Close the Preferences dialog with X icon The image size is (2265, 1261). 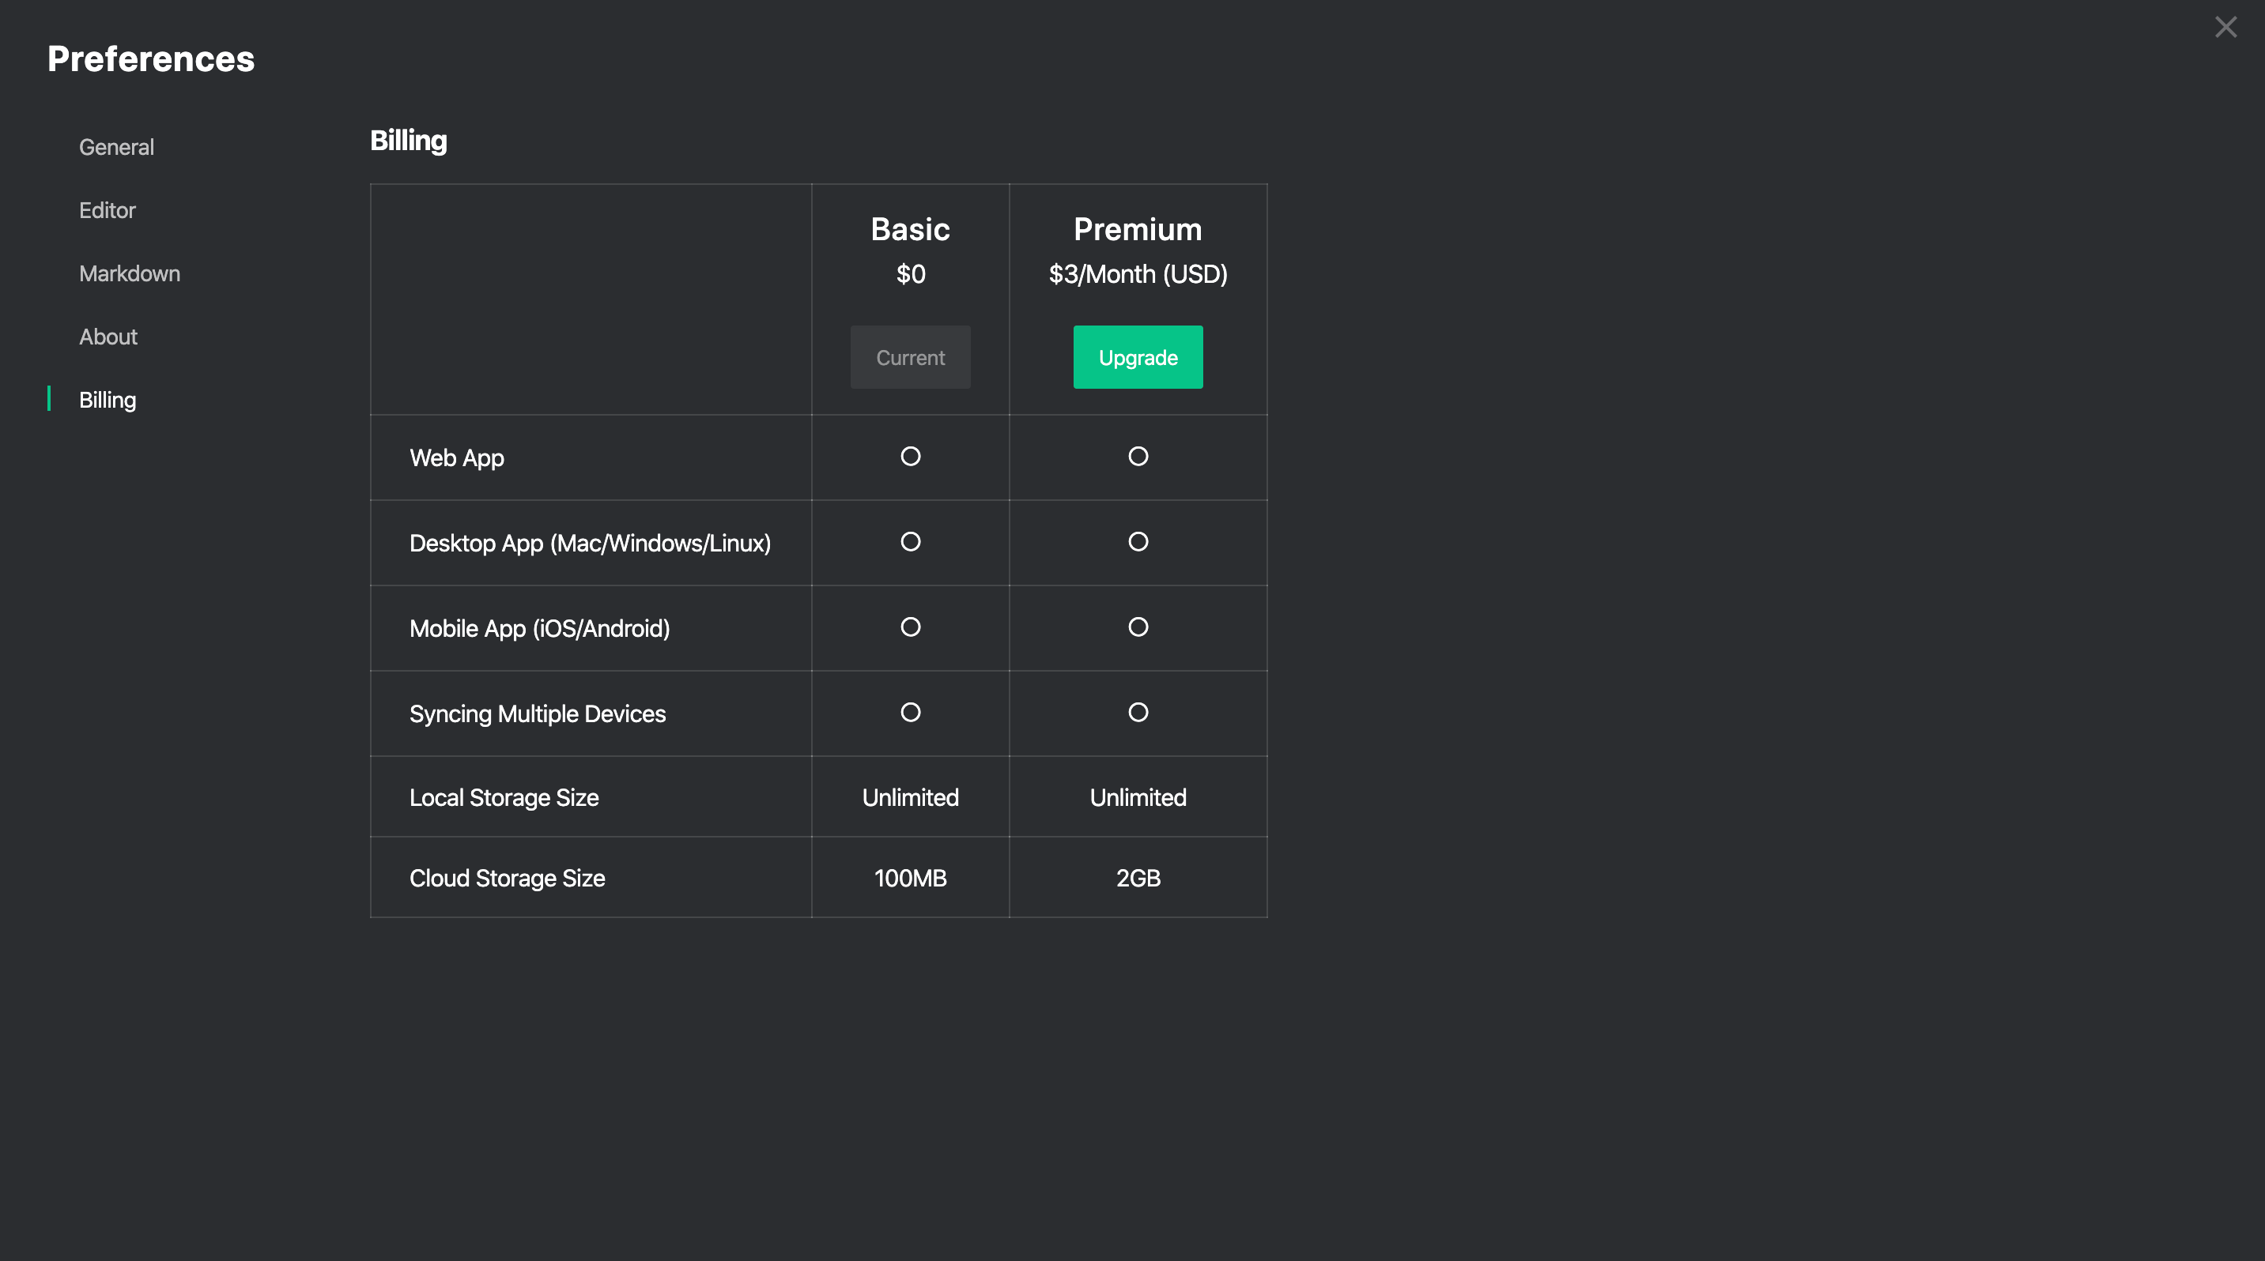tap(2225, 27)
